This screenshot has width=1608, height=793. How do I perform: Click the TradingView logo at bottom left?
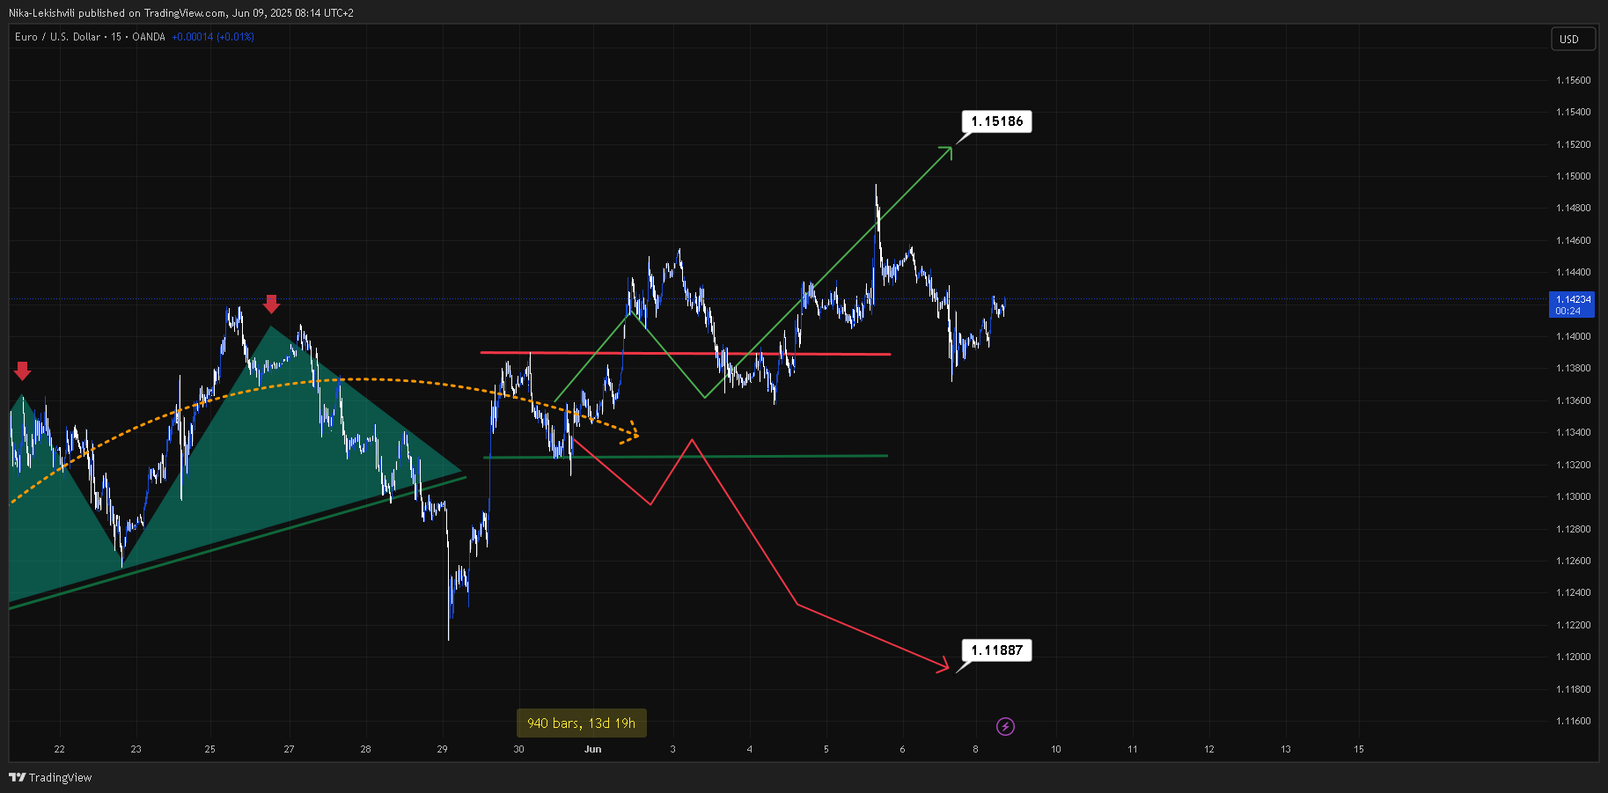click(50, 777)
